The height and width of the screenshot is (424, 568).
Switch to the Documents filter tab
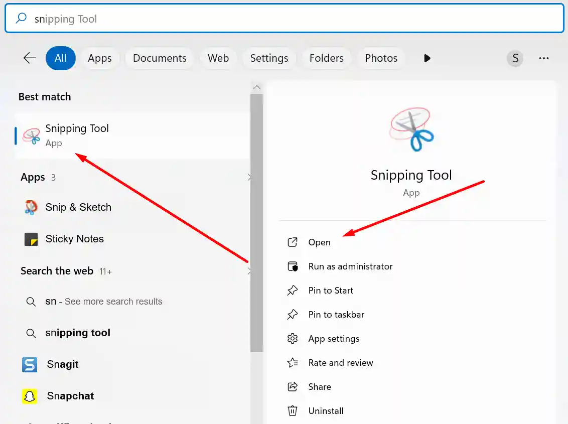click(160, 58)
